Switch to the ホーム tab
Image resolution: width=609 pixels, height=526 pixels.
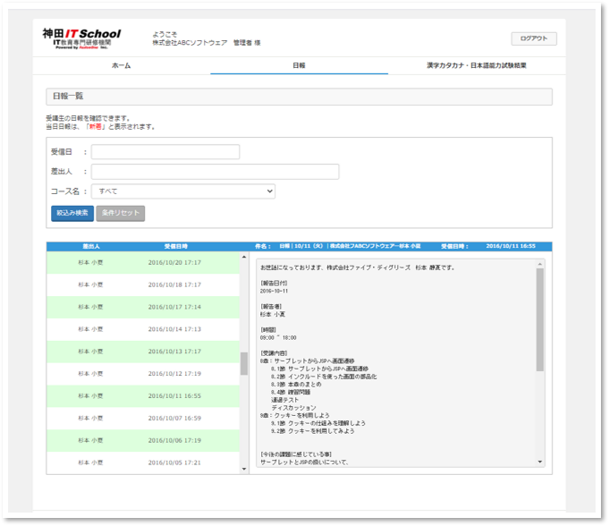[x=121, y=66]
